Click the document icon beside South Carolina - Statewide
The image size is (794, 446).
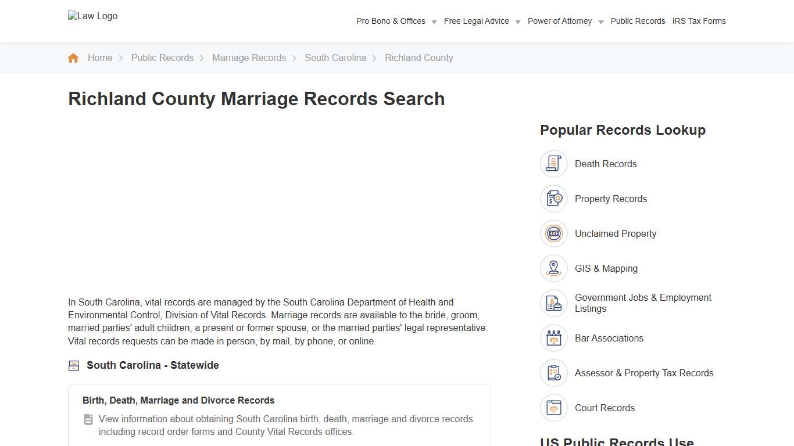73,365
